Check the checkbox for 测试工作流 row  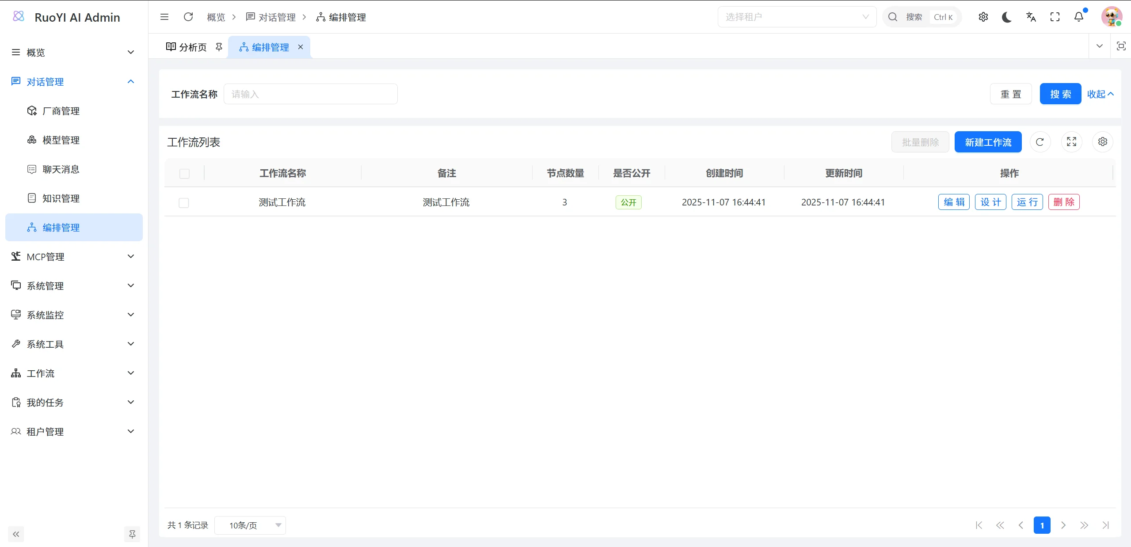(183, 202)
